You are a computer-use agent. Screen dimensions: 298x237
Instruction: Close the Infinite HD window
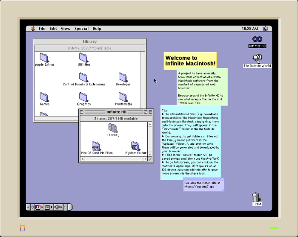[x=82, y=112]
